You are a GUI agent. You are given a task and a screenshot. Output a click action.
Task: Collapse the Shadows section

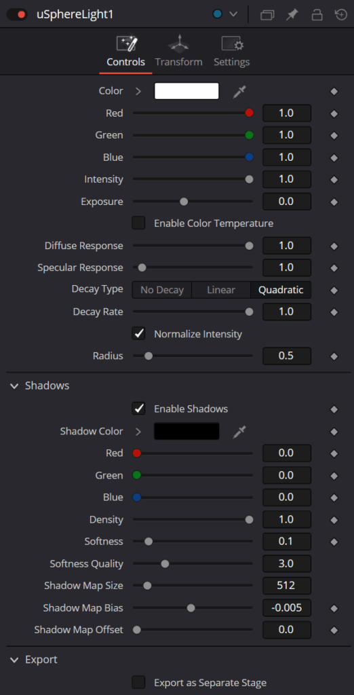[15, 386]
